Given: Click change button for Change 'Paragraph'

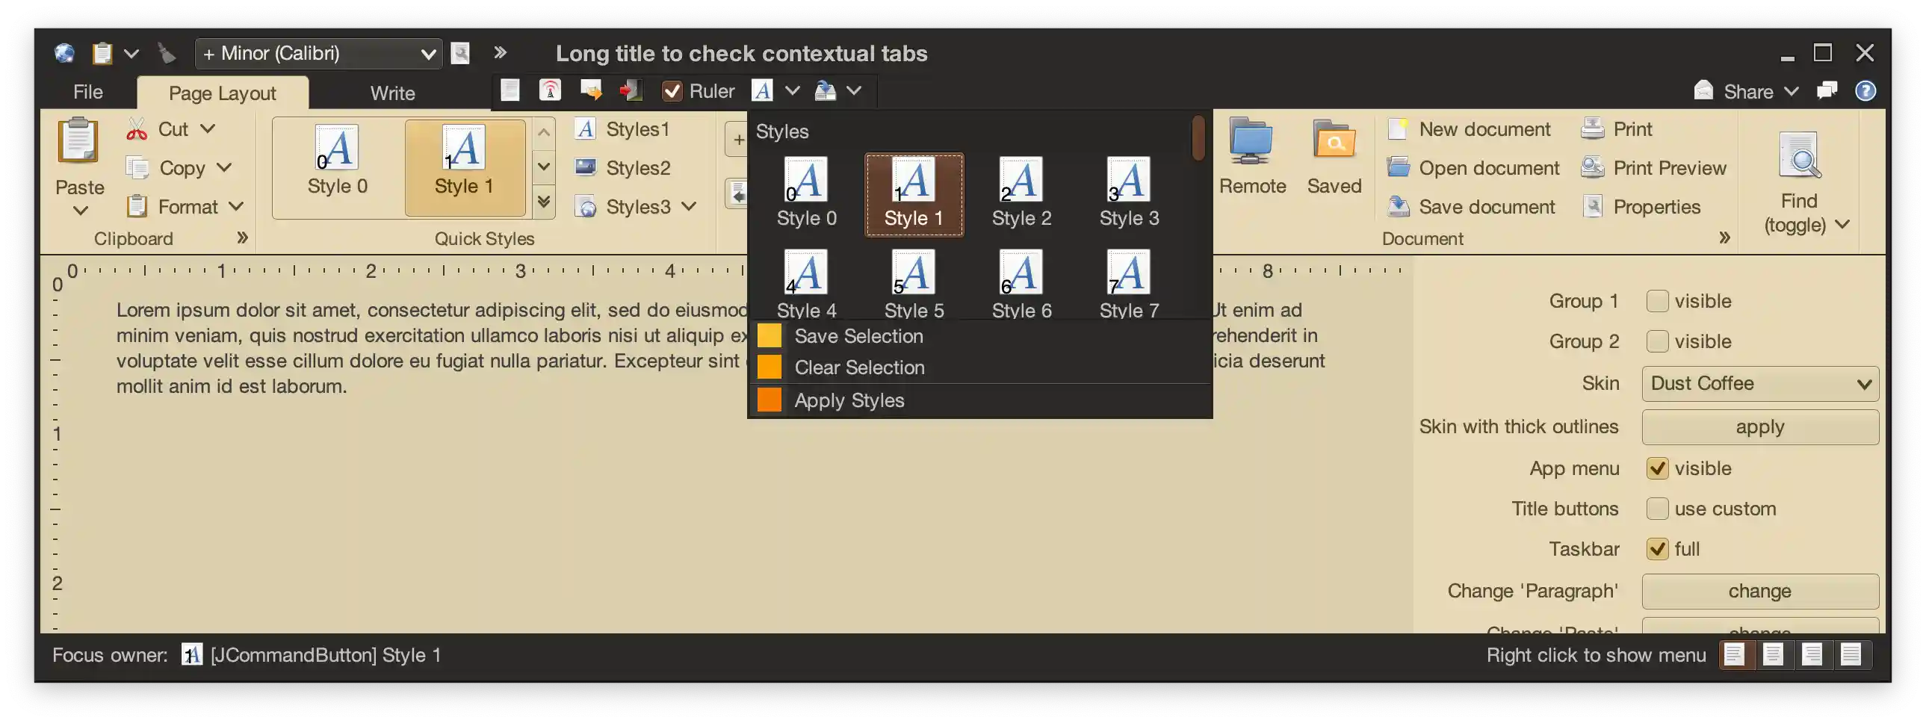Looking at the screenshot, I should (x=1759, y=592).
